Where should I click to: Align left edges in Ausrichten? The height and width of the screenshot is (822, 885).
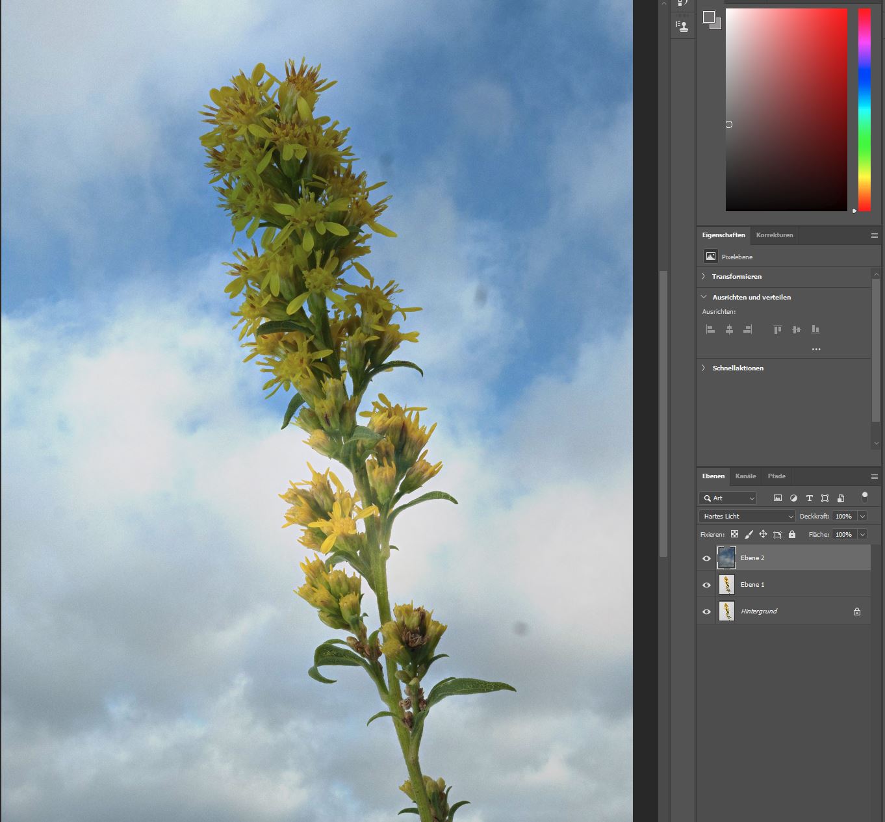[711, 329]
